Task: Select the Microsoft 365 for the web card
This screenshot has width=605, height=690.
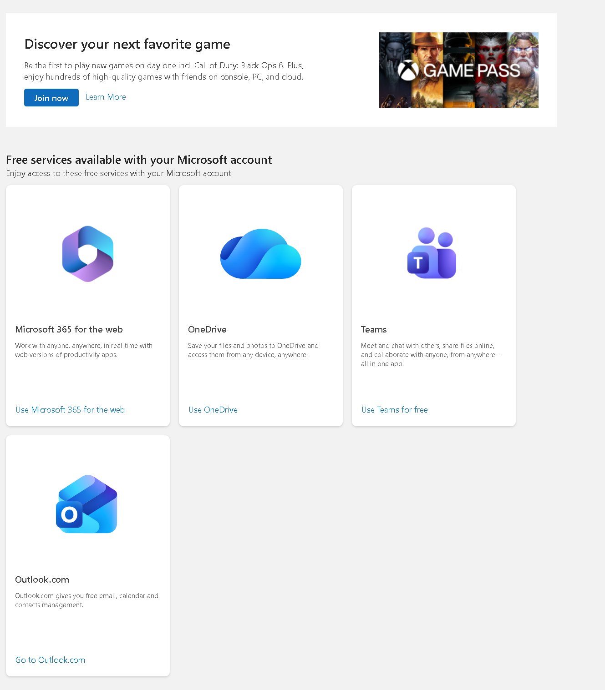Action: (87, 305)
